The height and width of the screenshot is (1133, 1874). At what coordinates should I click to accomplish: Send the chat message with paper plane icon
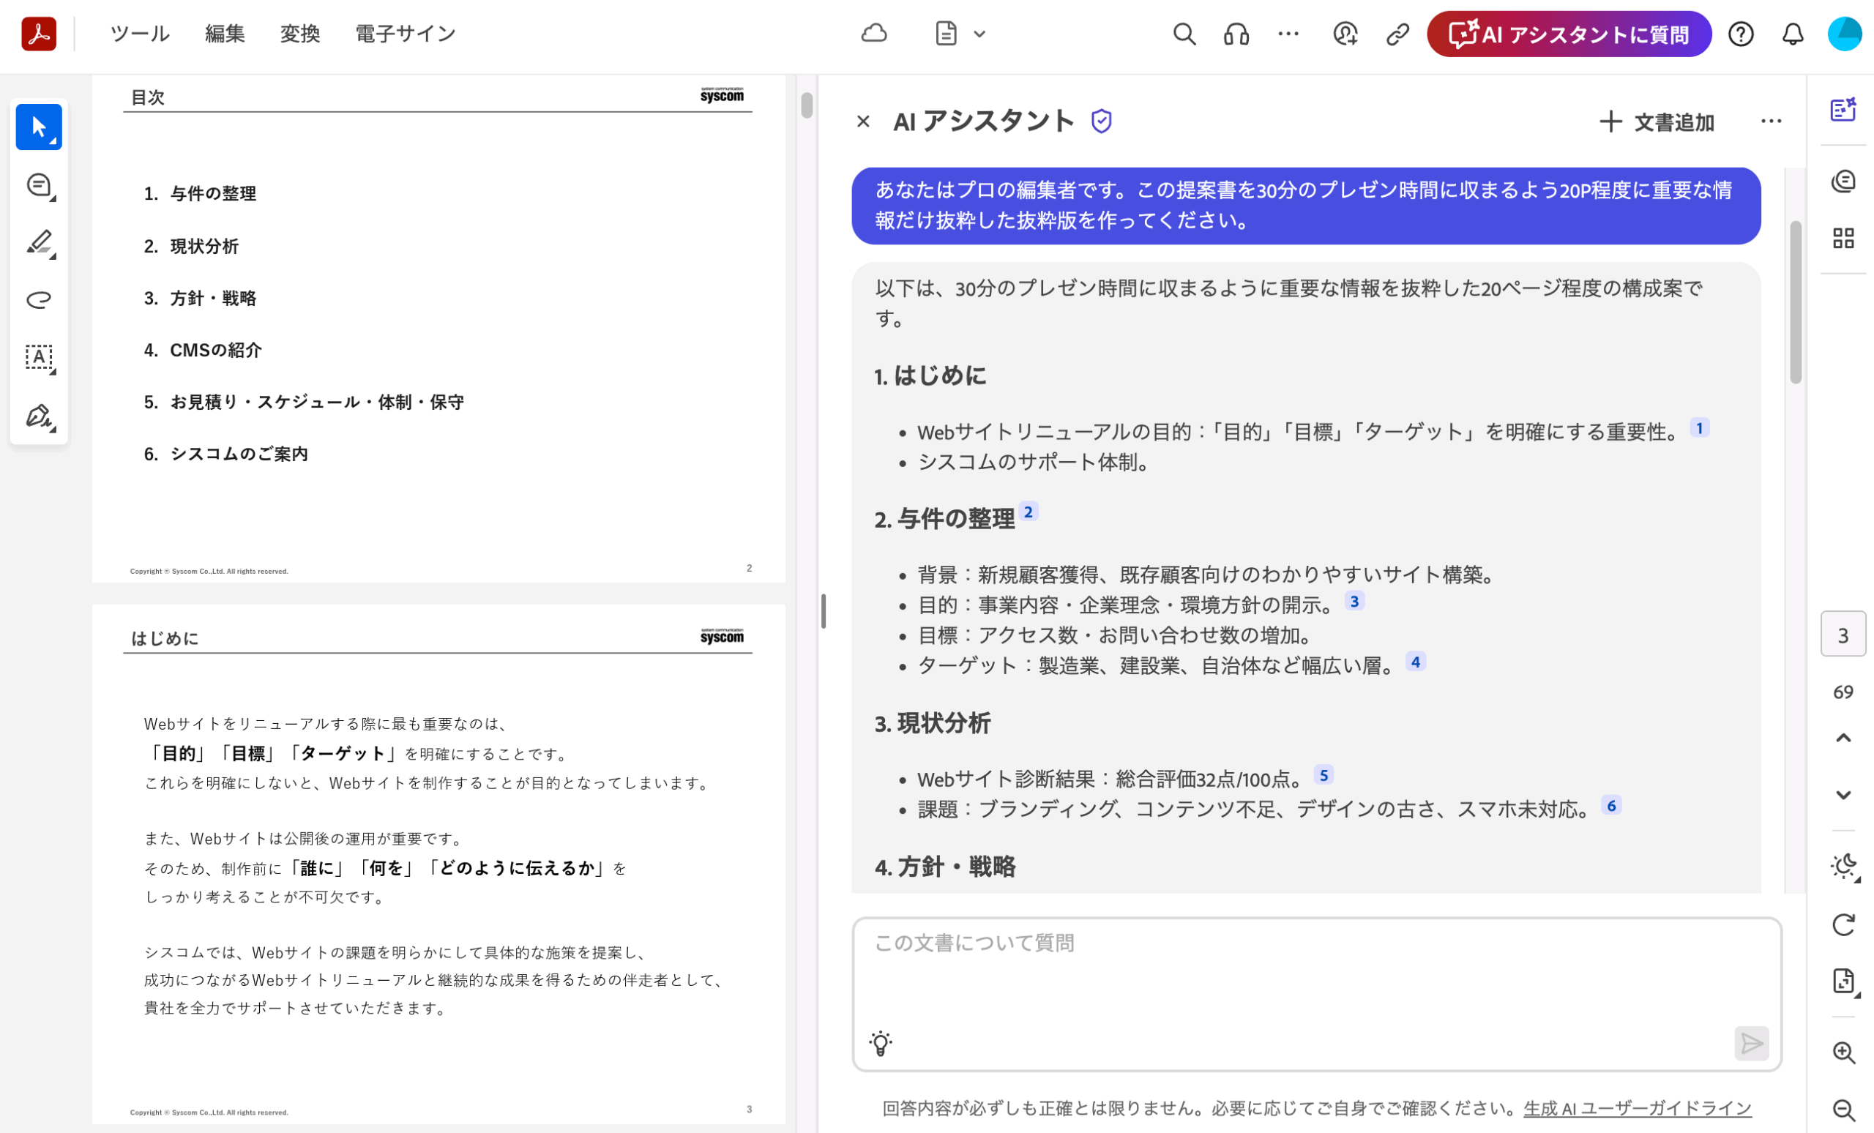(1752, 1042)
